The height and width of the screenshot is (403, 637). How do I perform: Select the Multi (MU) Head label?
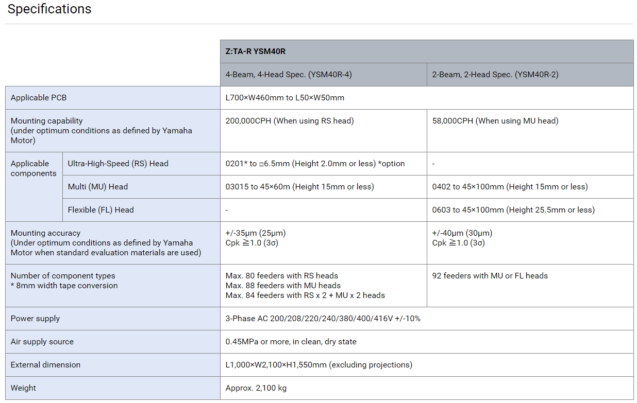click(x=98, y=187)
